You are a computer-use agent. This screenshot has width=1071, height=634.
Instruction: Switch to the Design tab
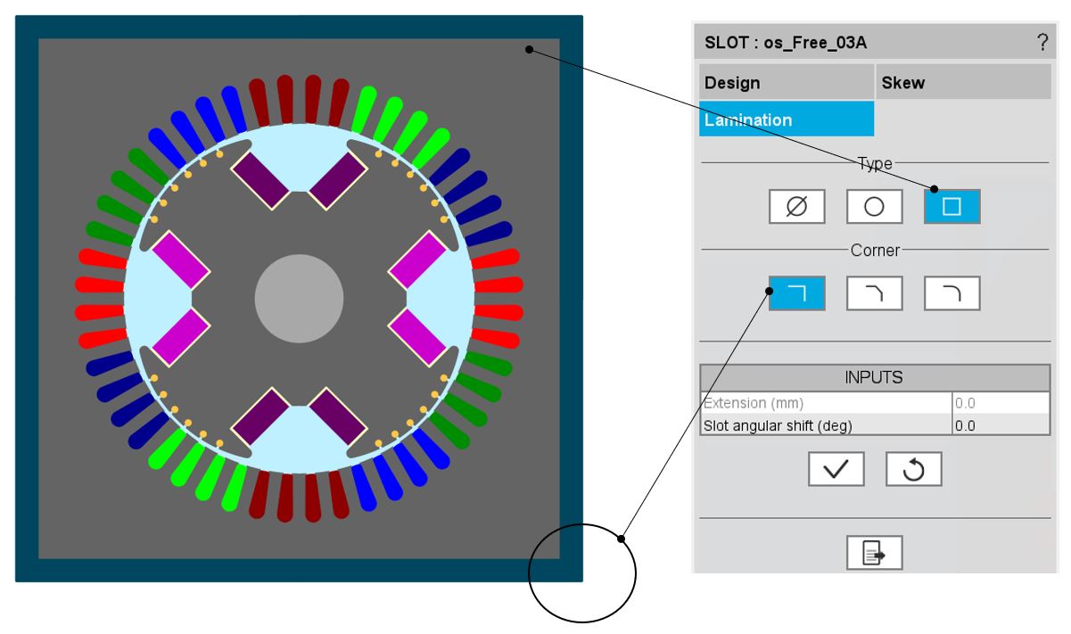(786, 83)
